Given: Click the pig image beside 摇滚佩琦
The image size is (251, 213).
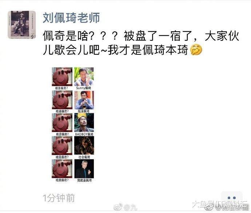Looking at the screenshot, I should point(62,100).
